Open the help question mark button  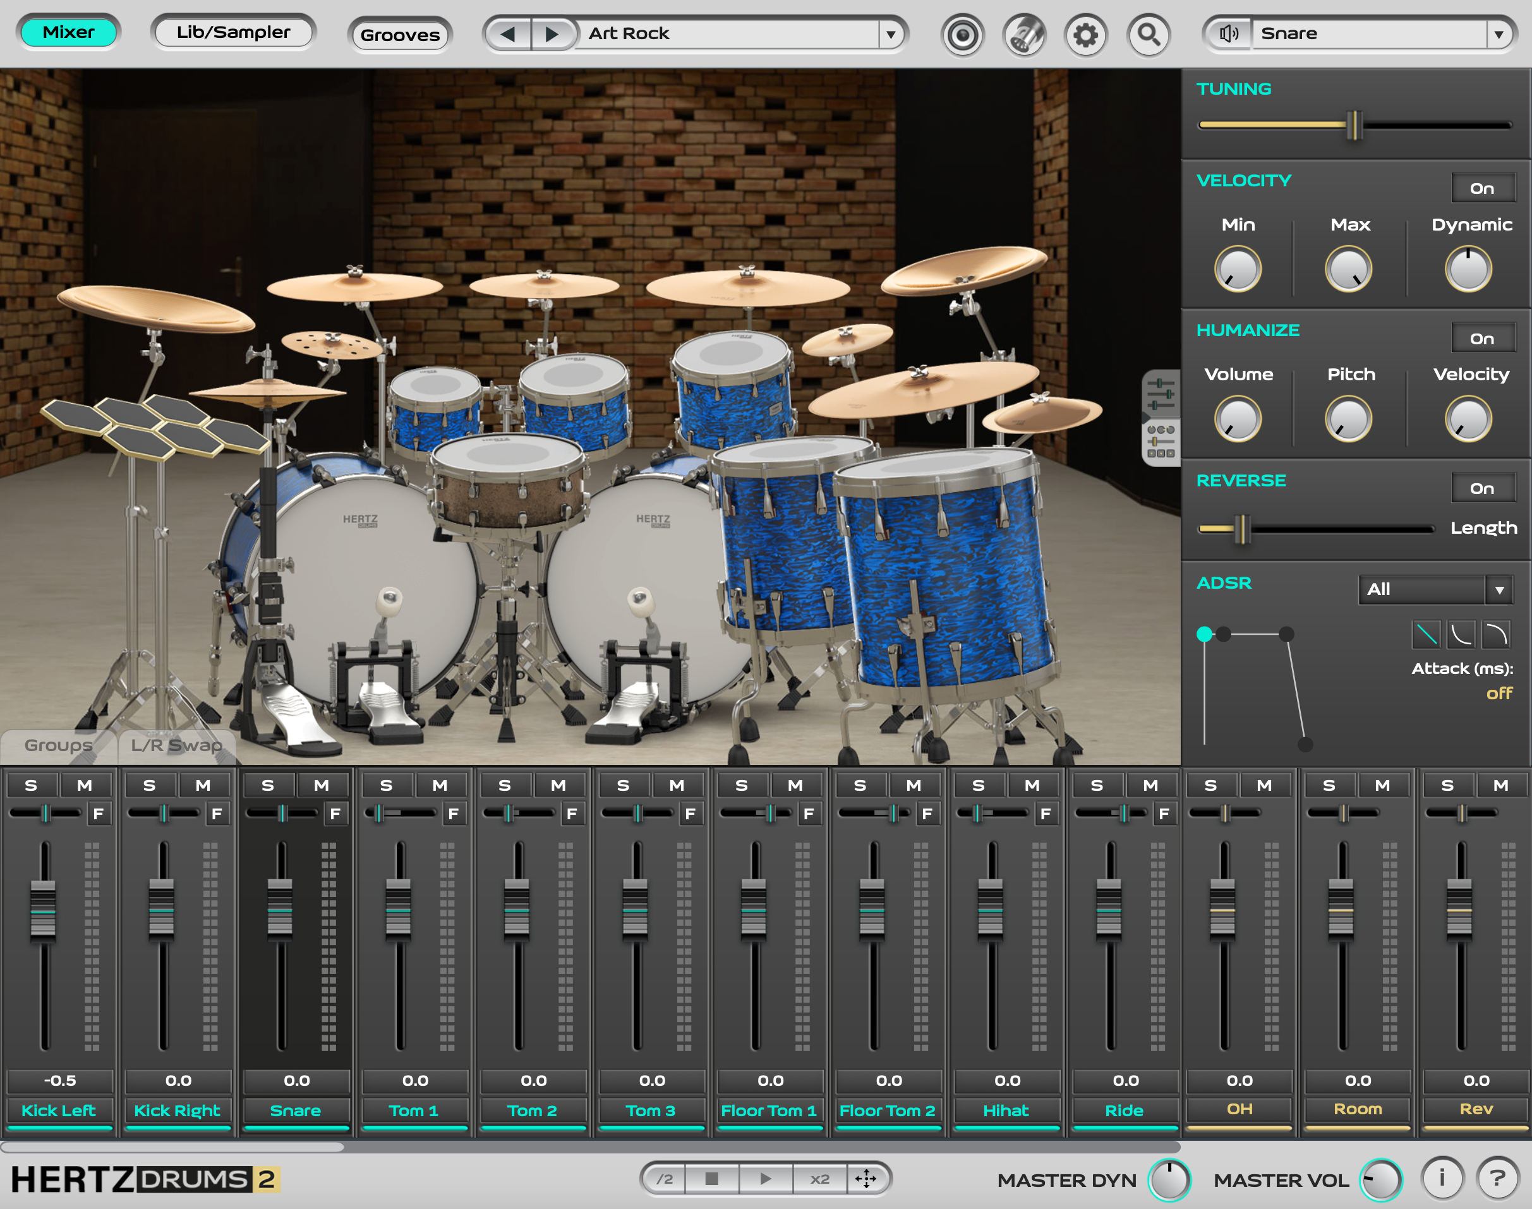click(1497, 1178)
